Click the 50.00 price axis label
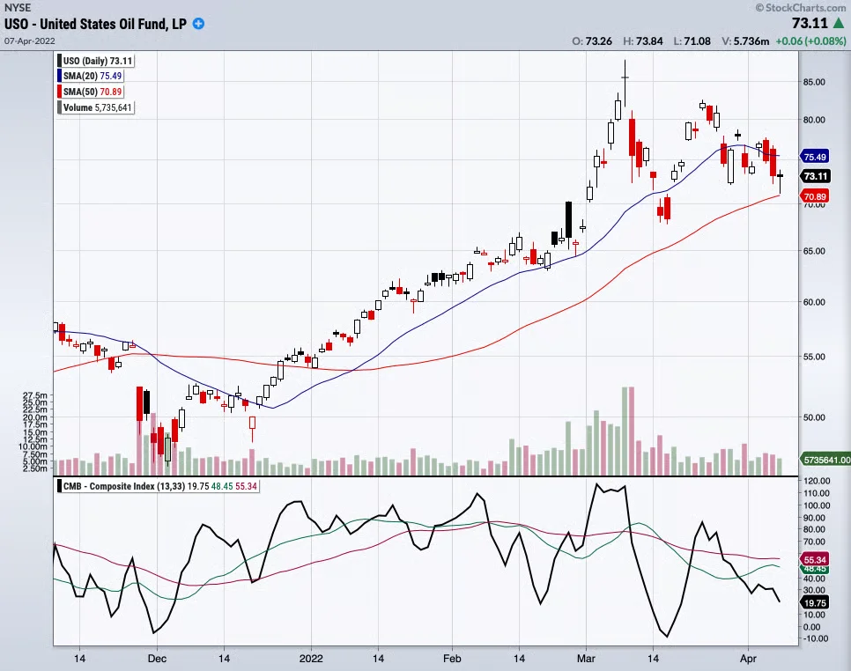The width and height of the screenshot is (851, 671). point(814,417)
